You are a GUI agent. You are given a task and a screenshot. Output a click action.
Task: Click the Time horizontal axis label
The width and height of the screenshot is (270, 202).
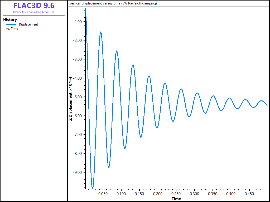(x=176, y=199)
